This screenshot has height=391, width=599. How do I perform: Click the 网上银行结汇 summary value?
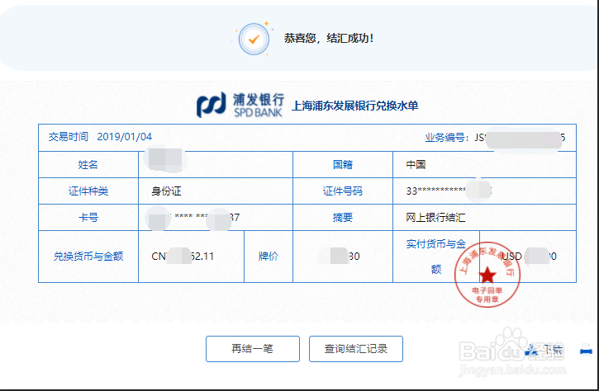point(436,218)
